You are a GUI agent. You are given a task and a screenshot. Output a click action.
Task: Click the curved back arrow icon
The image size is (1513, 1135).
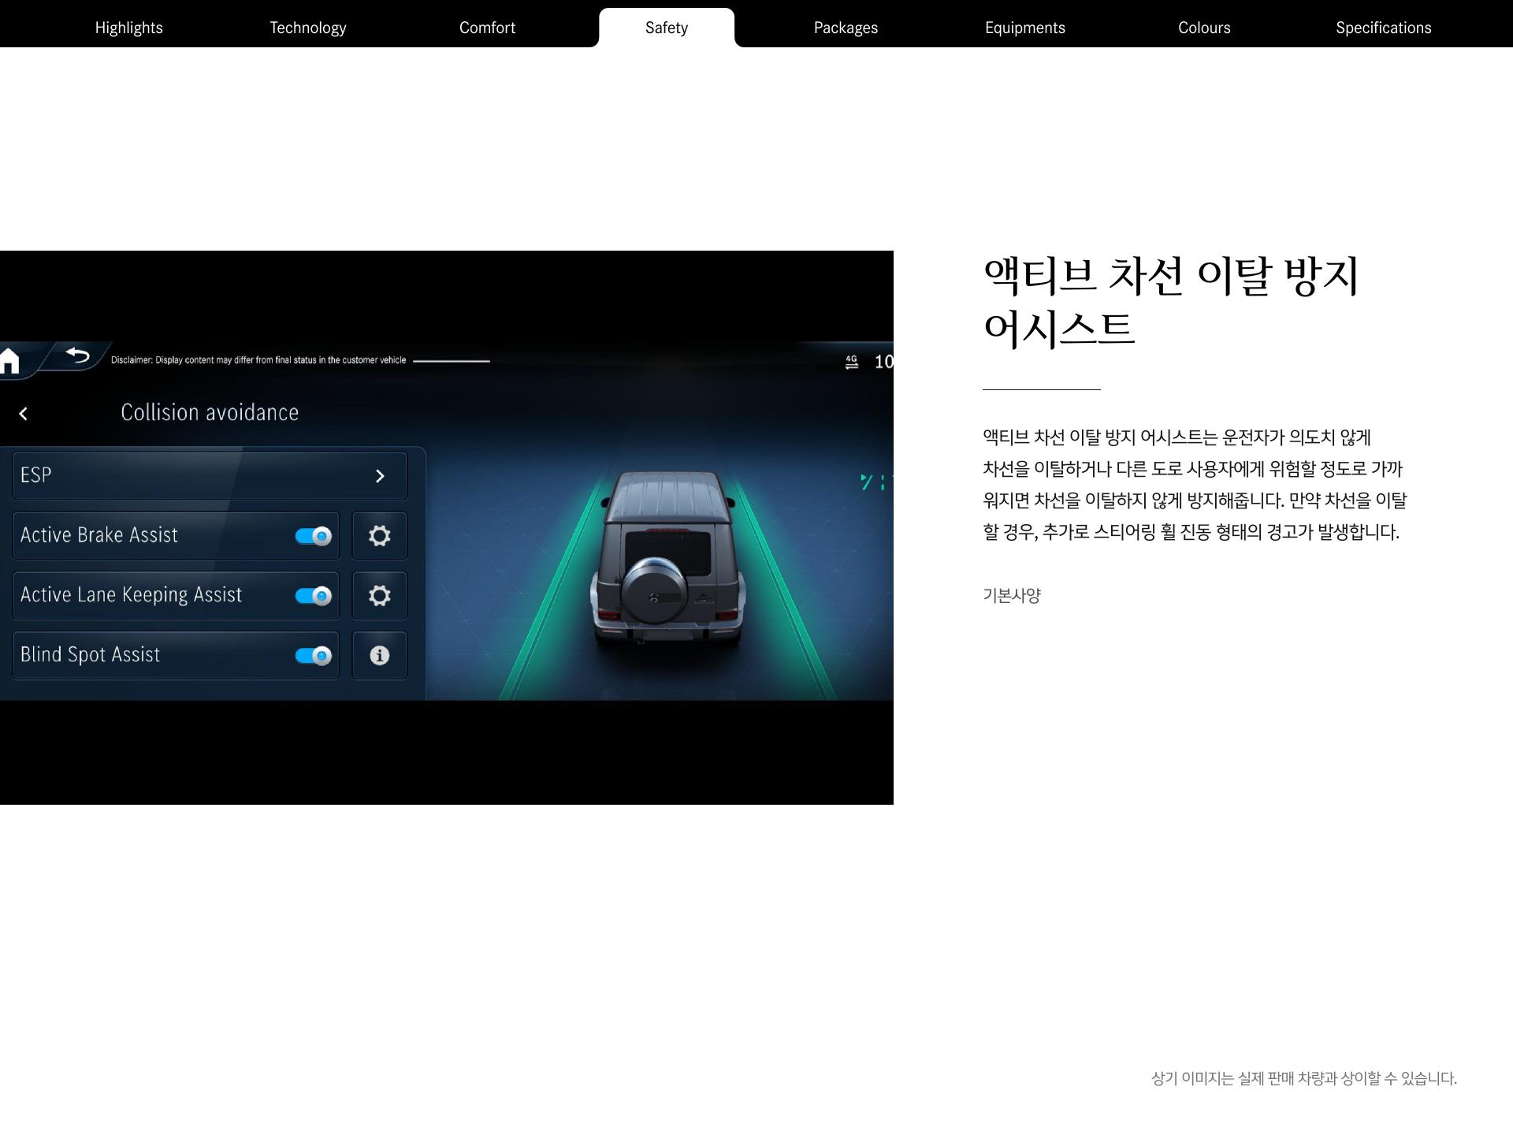(77, 356)
